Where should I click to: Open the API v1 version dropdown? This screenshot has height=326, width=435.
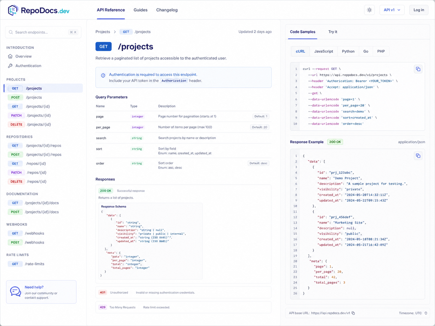pyautogui.click(x=392, y=10)
